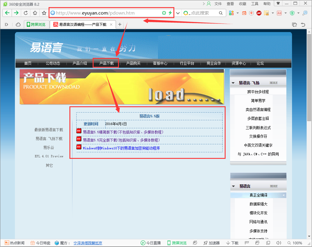Open the search engine selector dropdown

coord(187,13)
